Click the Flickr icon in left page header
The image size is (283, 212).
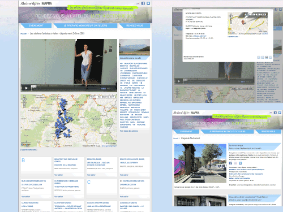[138, 3]
